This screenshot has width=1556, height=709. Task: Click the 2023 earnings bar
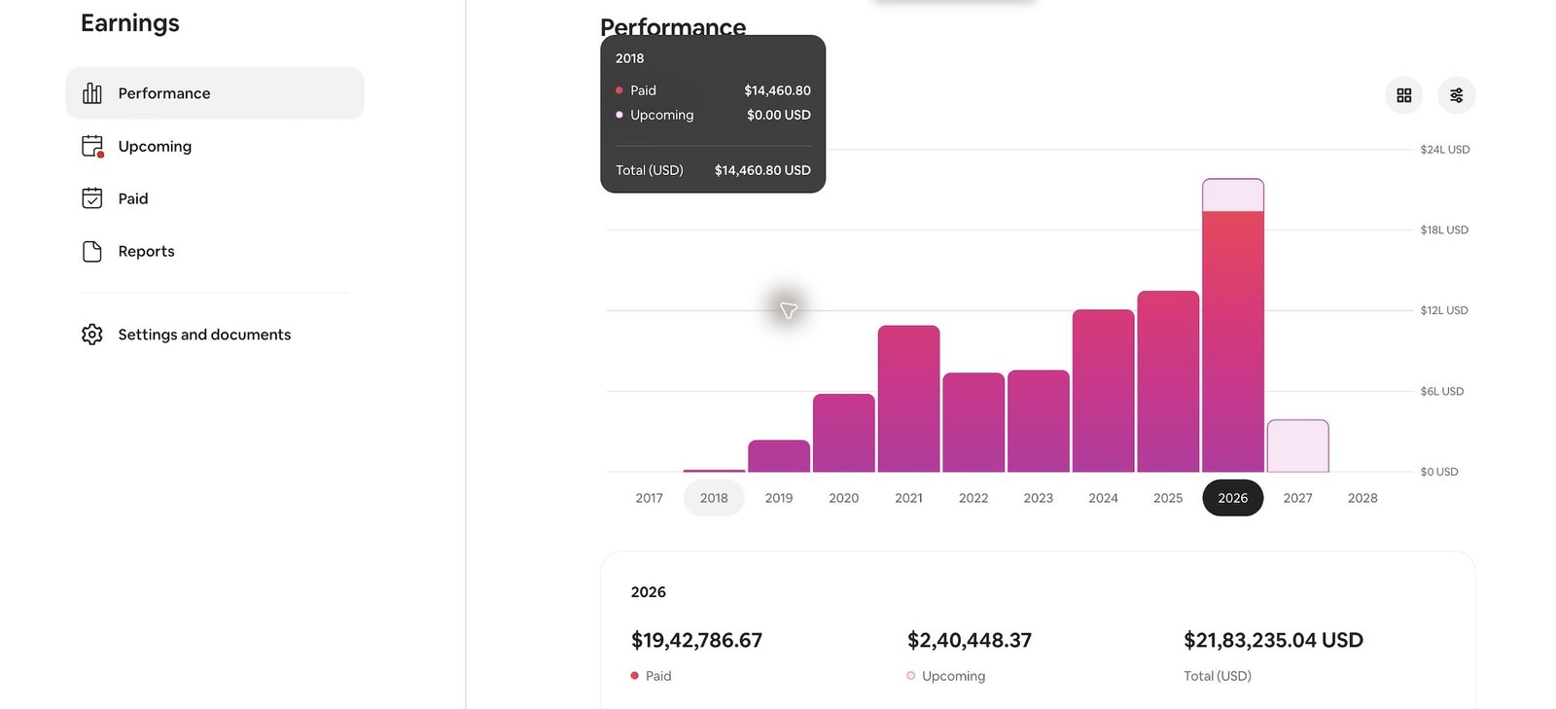click(1039, 421)
